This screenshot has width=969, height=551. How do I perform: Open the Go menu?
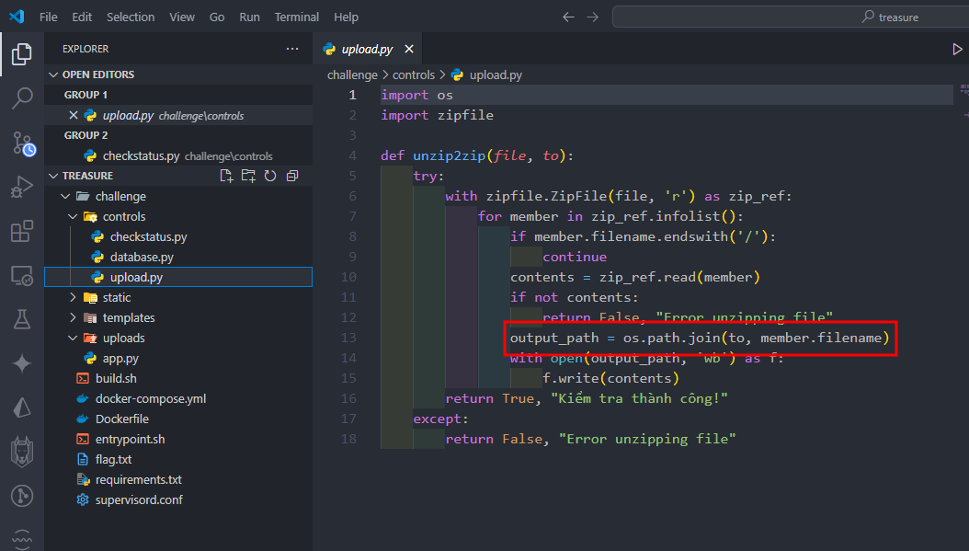[x=217, y=17]
